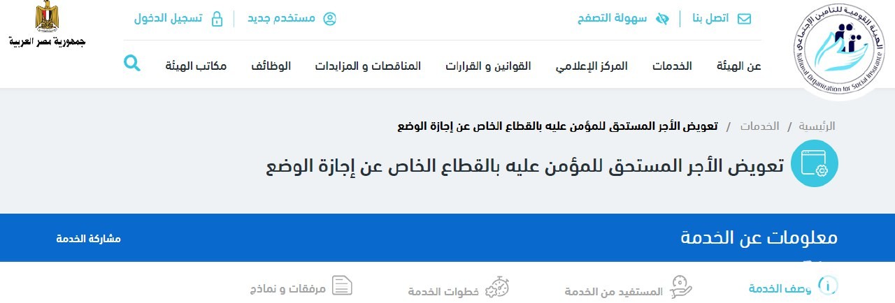Click مشاركة الخدمة share button
This screenshot has height=303, width=895.
pos(89,239)
